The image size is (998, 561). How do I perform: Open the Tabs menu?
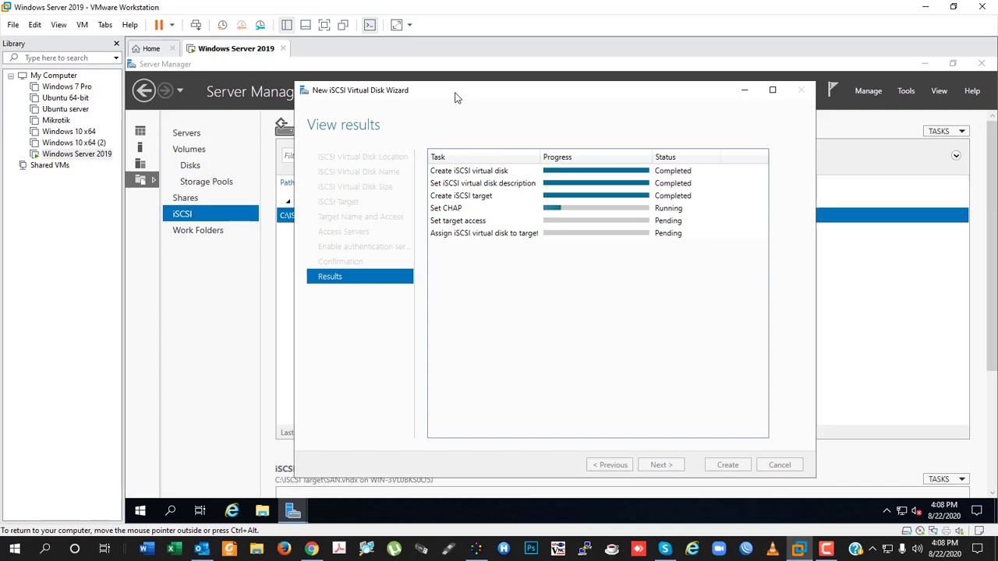pos(105,25)
